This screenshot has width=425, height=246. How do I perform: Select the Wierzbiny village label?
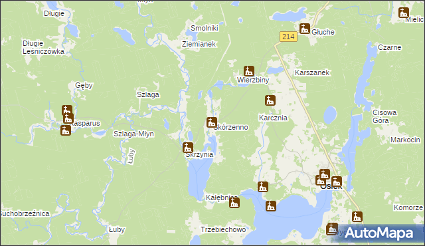[x=253, y=80]
